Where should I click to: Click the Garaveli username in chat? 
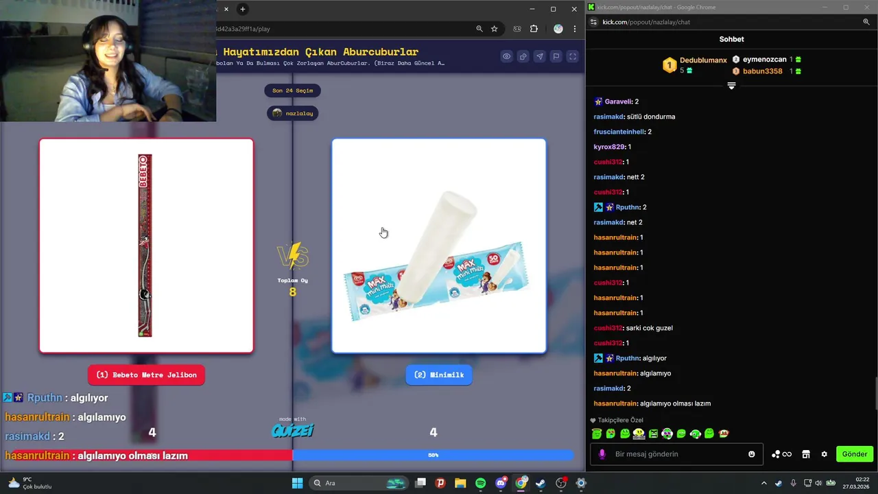point(617,102)
